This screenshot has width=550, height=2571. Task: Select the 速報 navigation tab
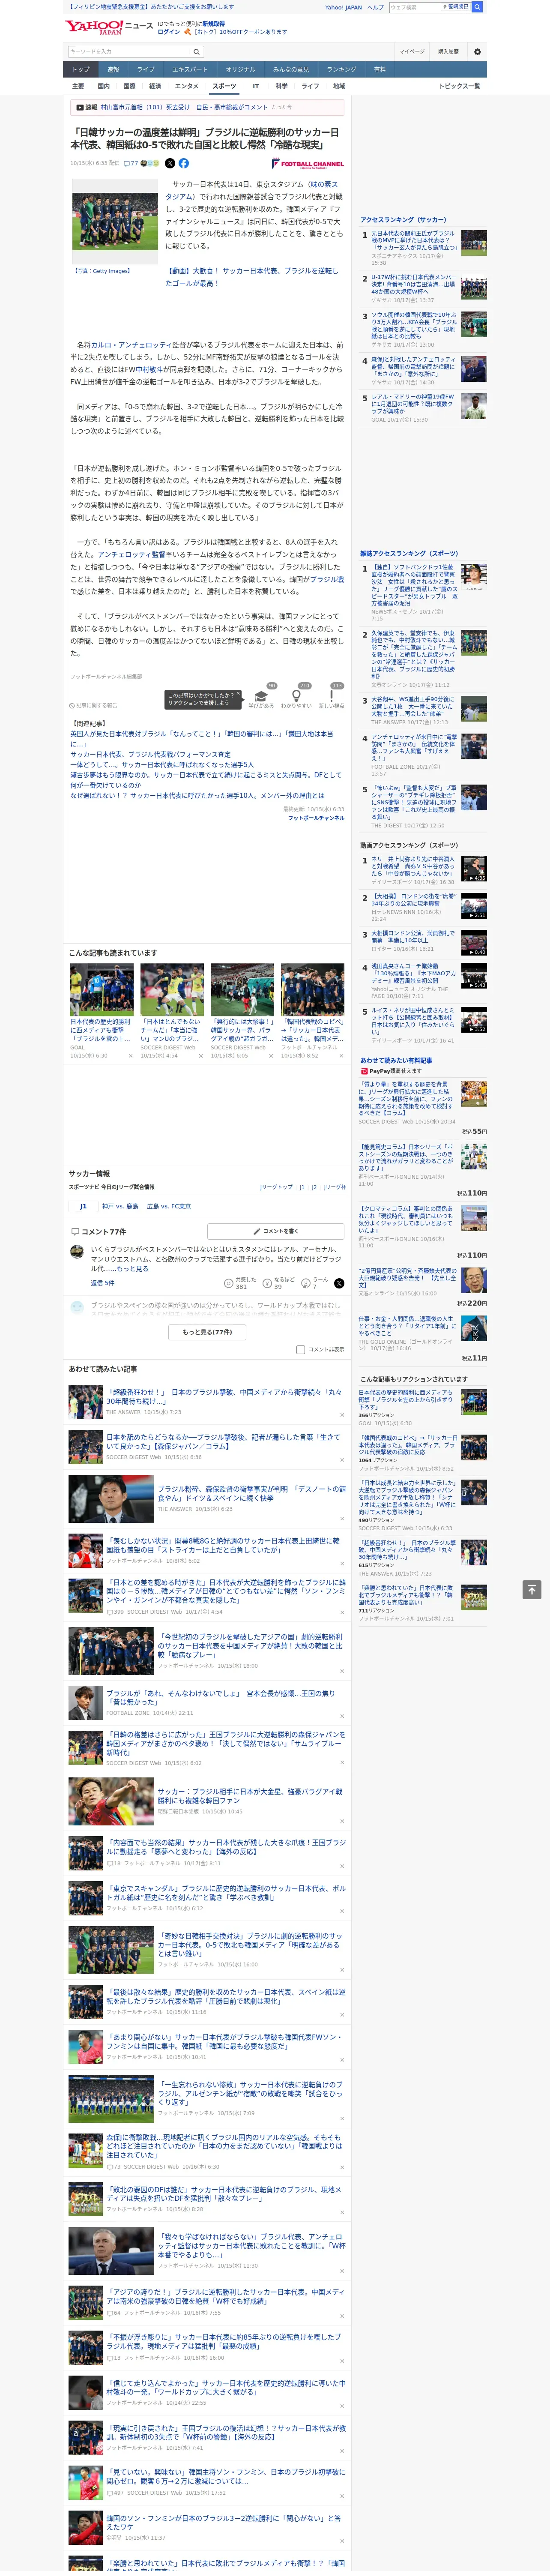point(113,70)
